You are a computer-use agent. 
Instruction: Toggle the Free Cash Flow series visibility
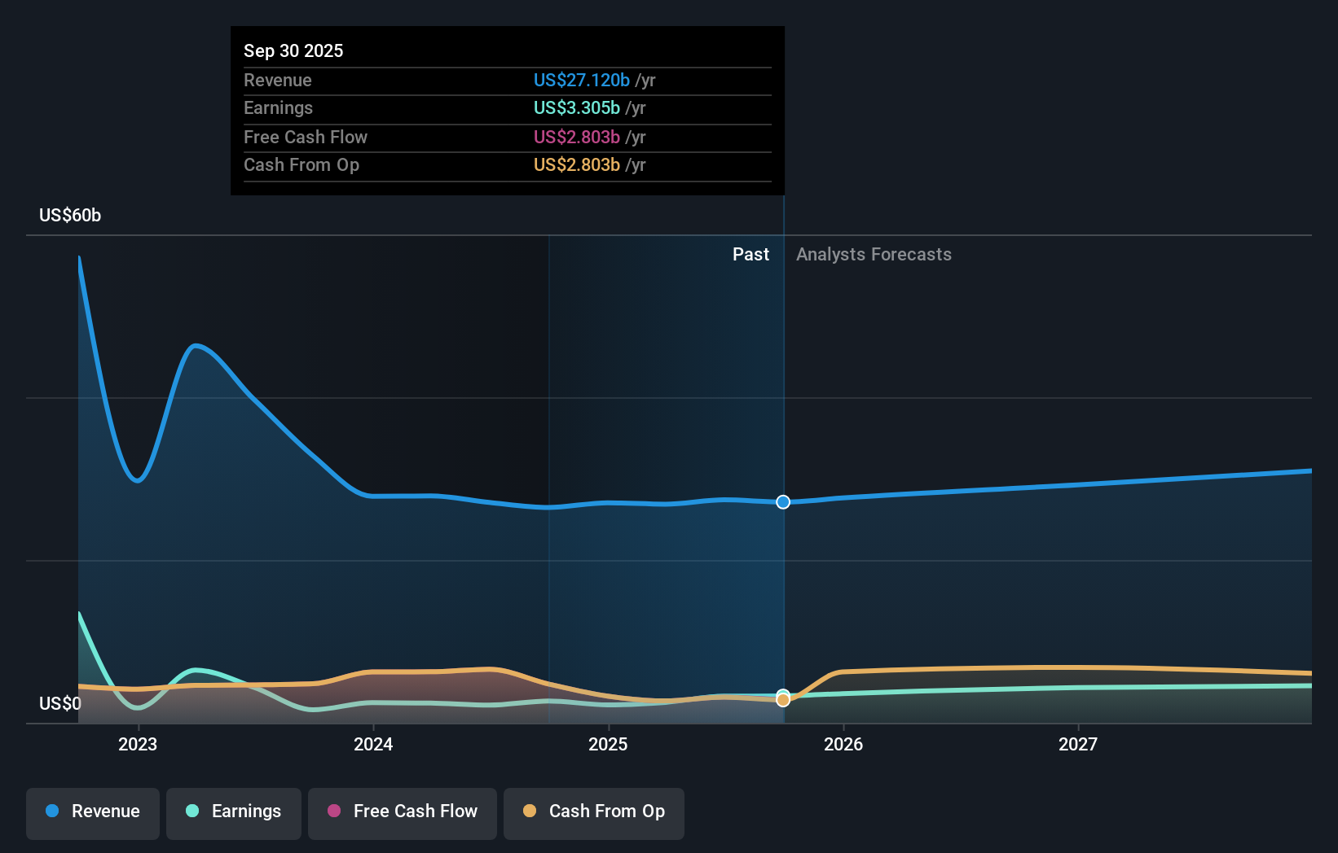click(x=402, y=811)
